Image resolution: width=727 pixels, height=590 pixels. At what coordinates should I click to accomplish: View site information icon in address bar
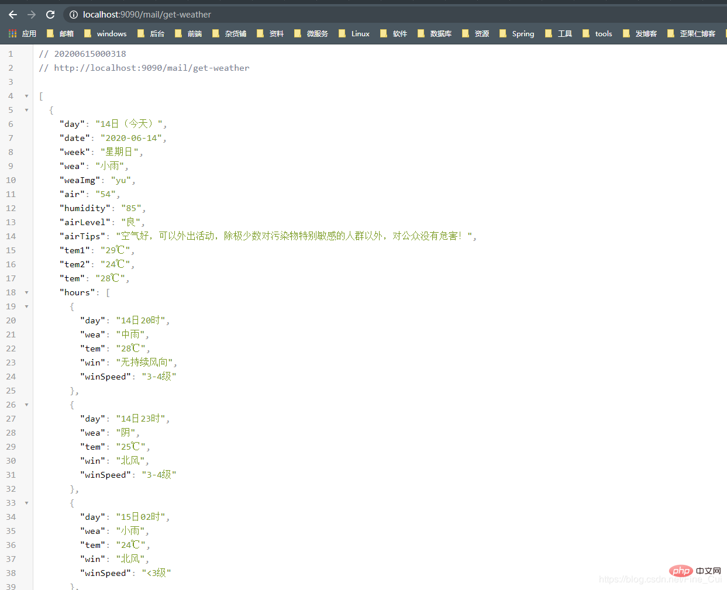pyautogui.click(x=74, y=15)
